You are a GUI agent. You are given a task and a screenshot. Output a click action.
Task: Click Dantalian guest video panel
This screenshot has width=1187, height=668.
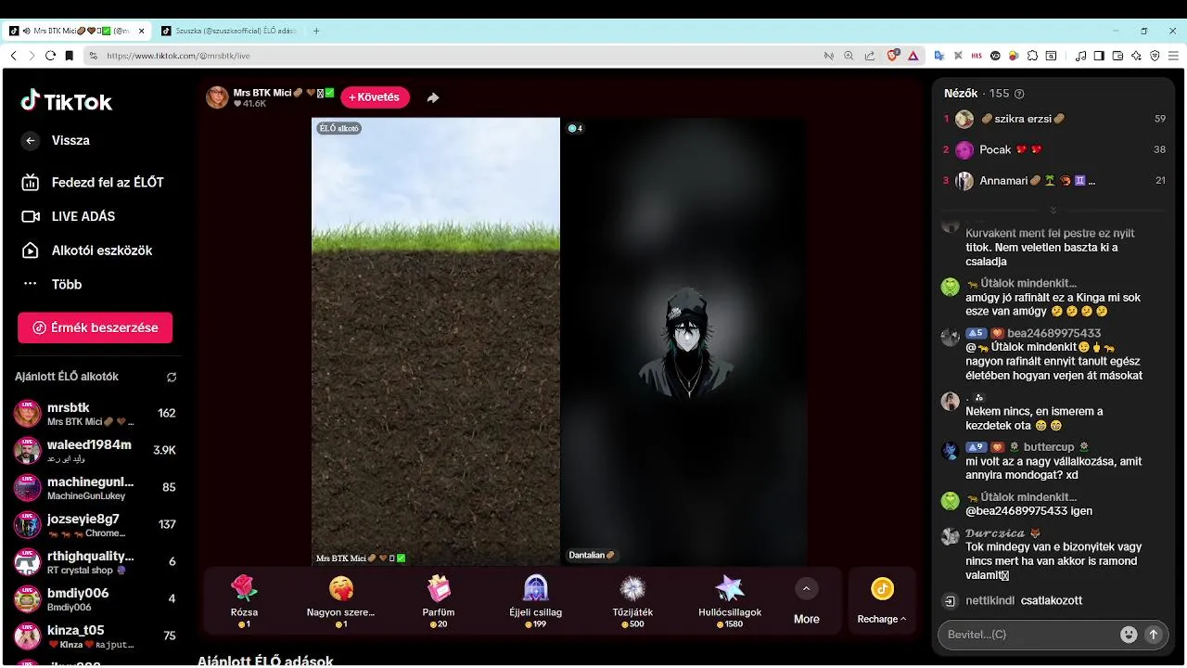point(683,340)
